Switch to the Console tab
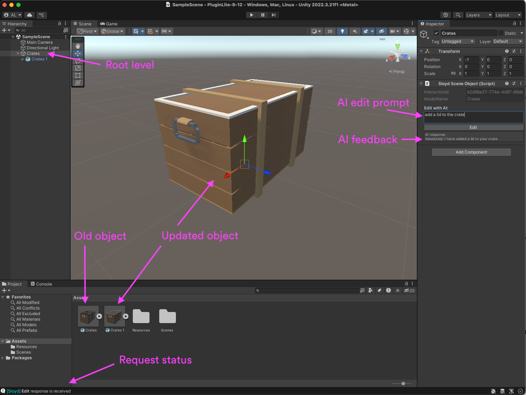The image size is (526, 395). [x=41, y=284]
